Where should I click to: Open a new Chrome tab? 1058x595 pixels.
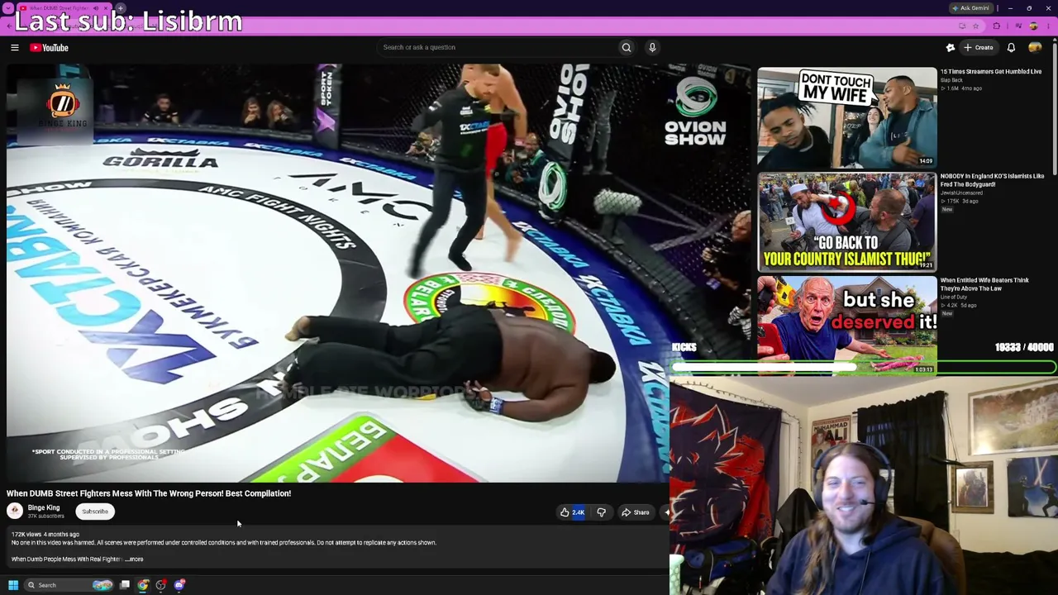[x=121, y=8]
